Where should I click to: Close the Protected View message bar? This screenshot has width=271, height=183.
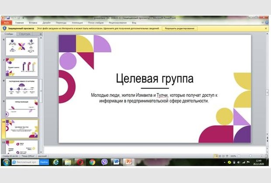(267, 28)
